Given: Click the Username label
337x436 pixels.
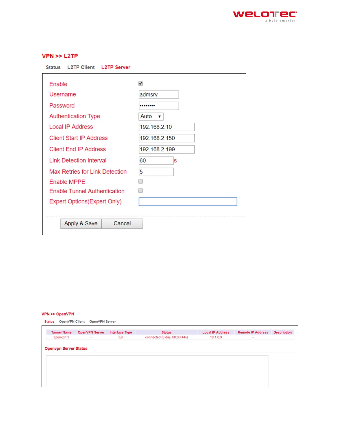Looking at the screenshot, I should pos(62,94).
